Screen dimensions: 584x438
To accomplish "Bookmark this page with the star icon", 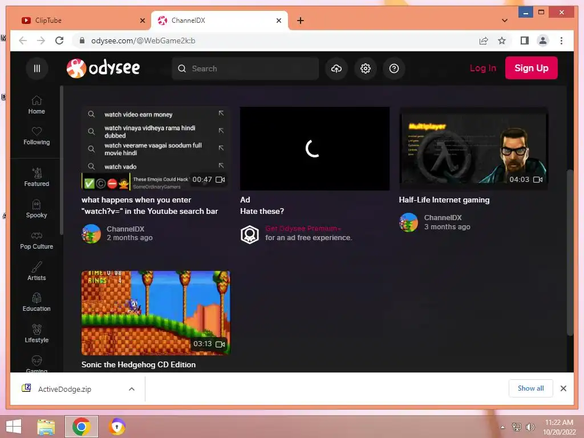I will point(502,40).
